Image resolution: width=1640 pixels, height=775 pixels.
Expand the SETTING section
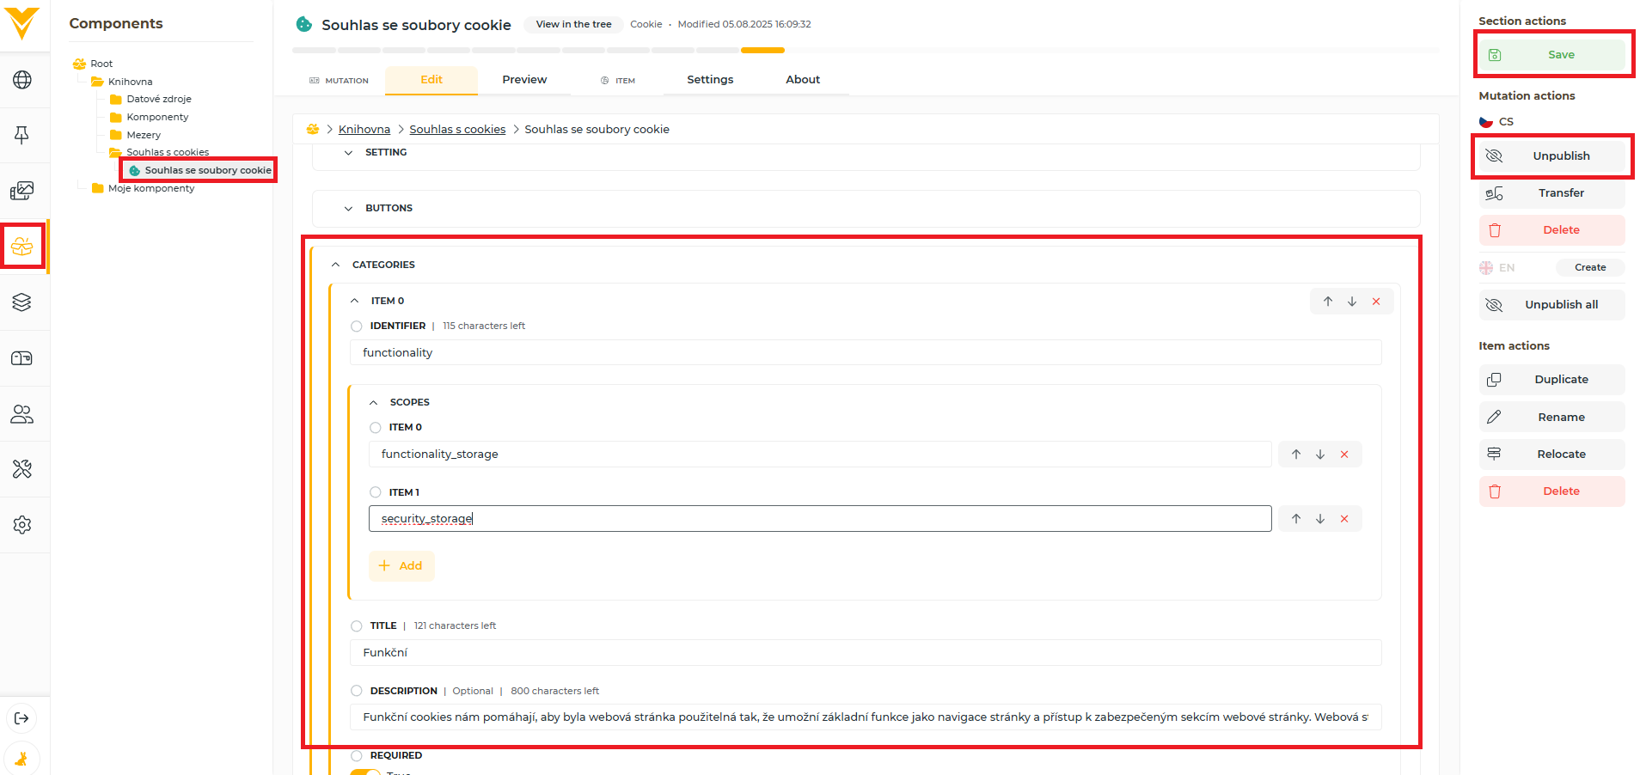[x=348, y=153]
